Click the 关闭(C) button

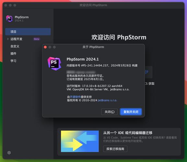tap(109, 112)
